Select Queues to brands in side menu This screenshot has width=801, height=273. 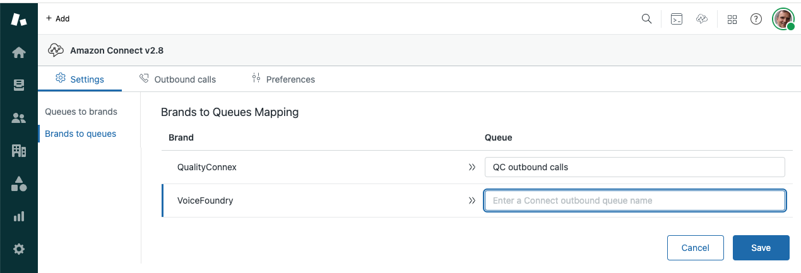pyautogui.click(x=81, y=112)
